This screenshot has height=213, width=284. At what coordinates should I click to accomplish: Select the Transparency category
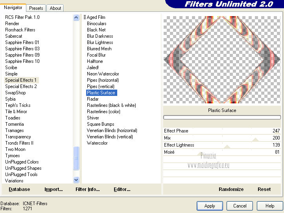[x=18, y=137]
